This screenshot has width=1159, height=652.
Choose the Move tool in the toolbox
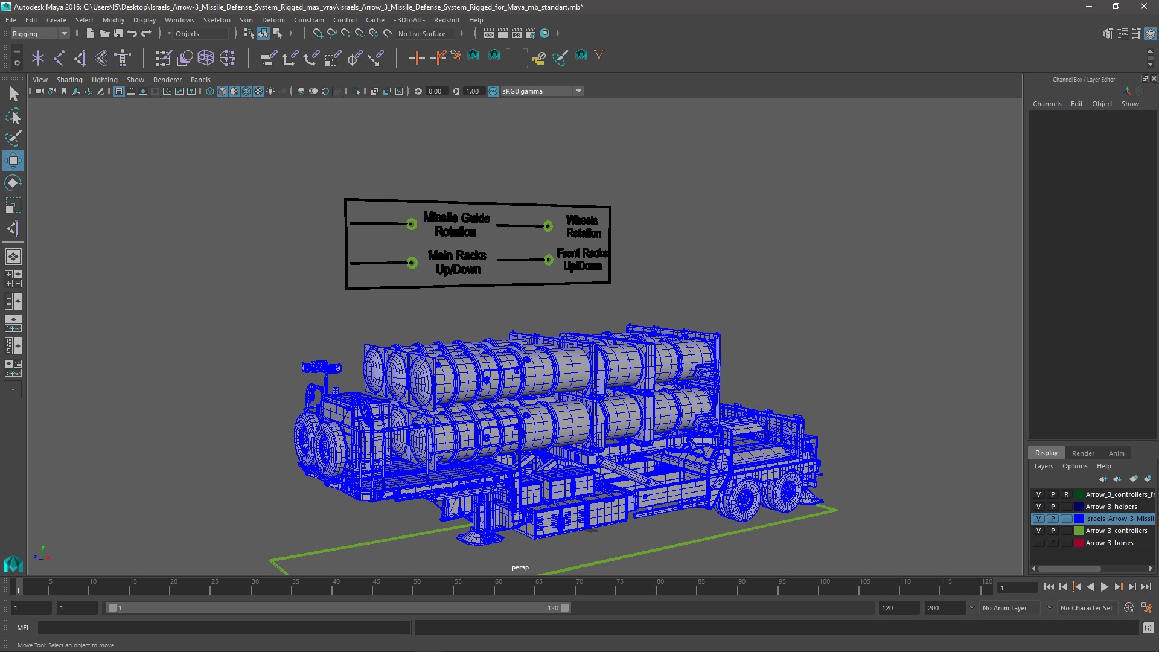point(13,161)
